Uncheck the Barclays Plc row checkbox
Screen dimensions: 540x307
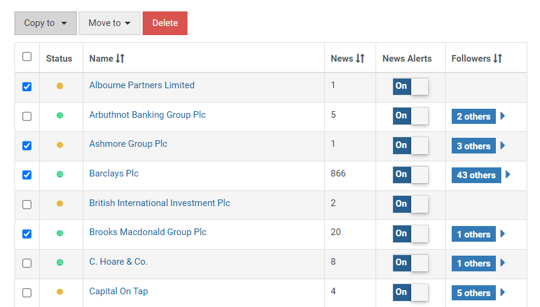(x=27, y=175)
